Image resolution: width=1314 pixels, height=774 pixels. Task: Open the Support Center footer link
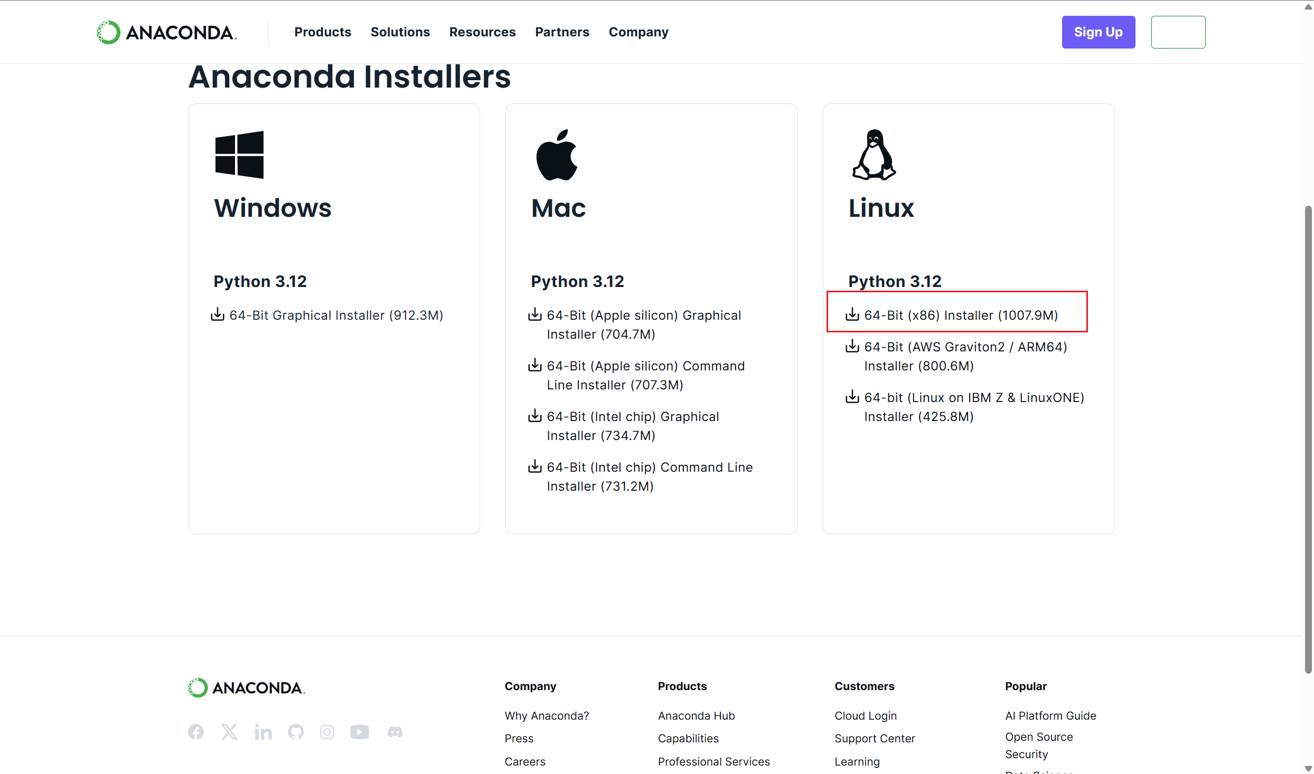pyautogui.click(x=875, y=738)
